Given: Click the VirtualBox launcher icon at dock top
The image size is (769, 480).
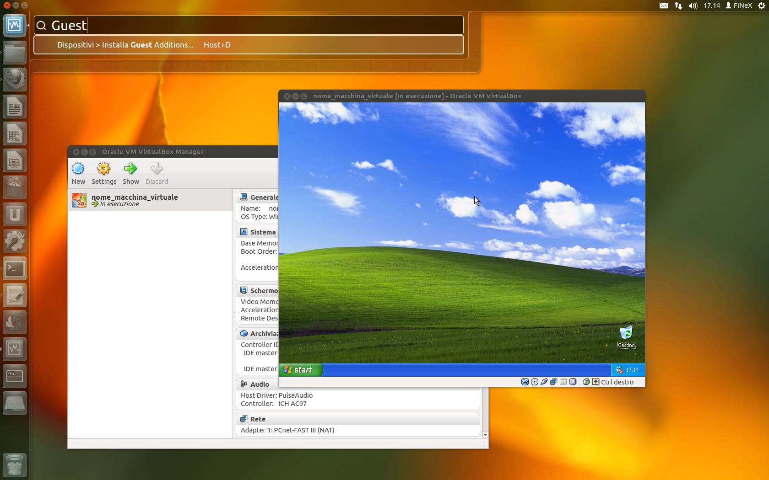Looking at the screenshot, I should (15, 25).
